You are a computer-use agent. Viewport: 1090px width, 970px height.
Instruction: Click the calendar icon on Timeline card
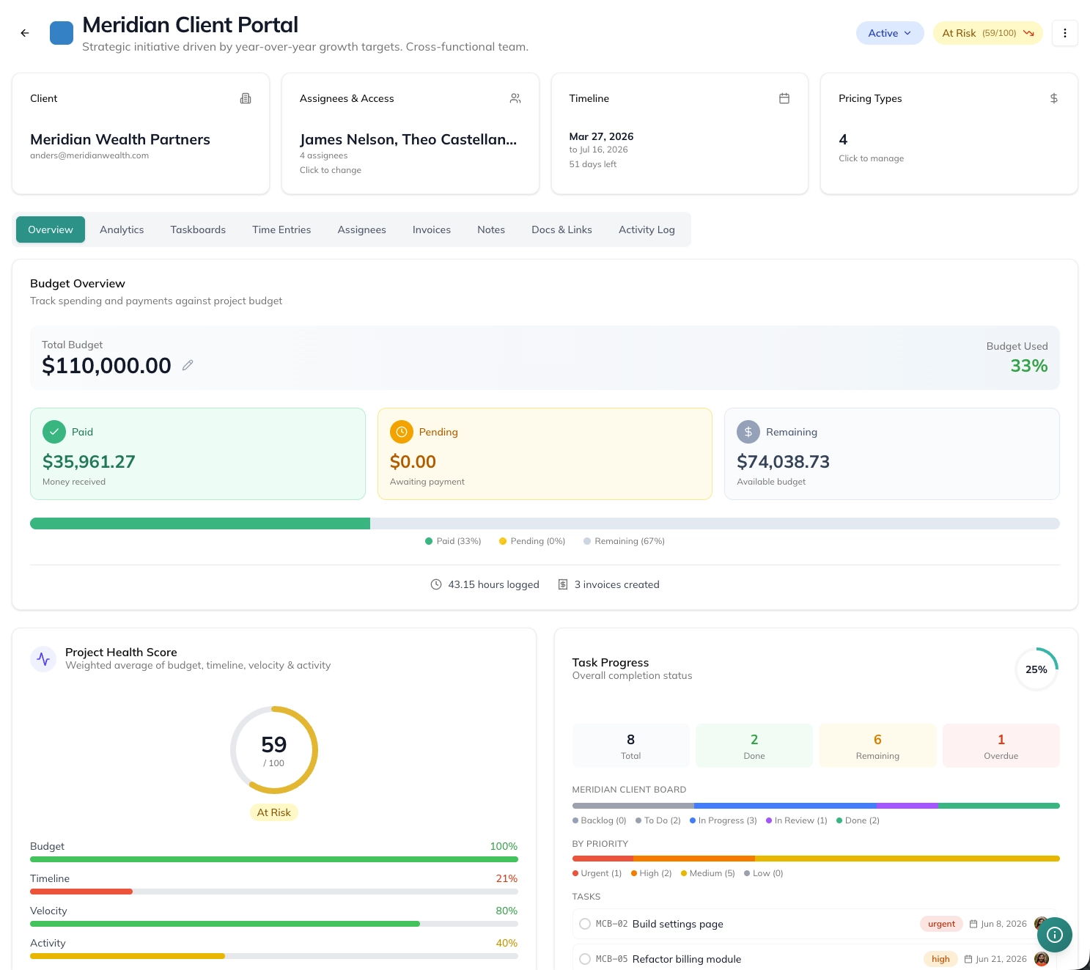(784, 98)
